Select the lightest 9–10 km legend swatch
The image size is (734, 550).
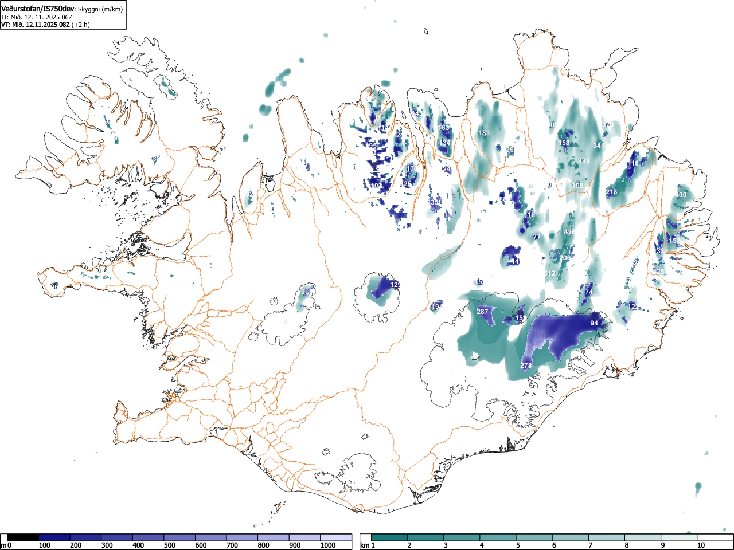pyautogui.click(x=680, y=537)
